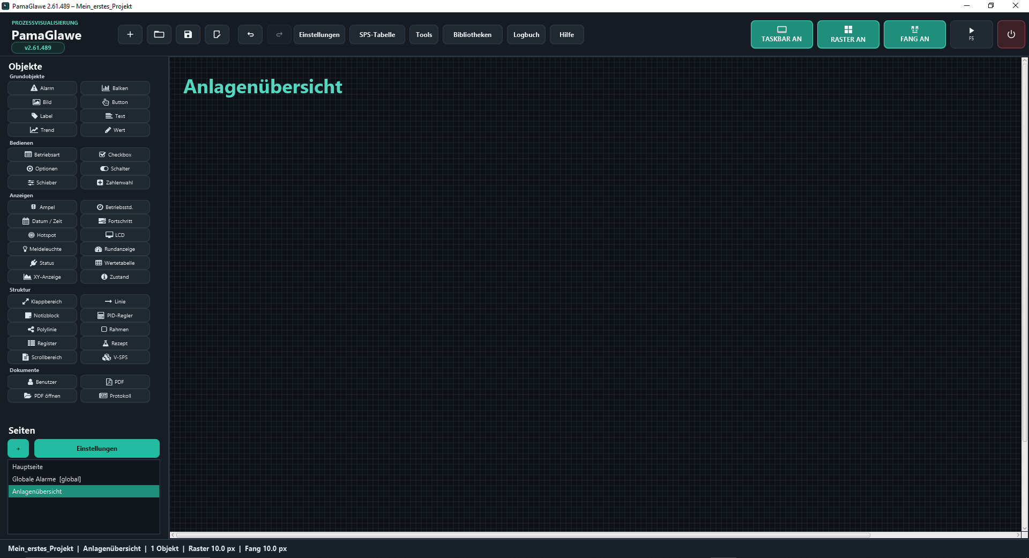Viewport: 1029px width, 558px height.
Task: Toggle the RASTER AN grid button
Action: [848, 34]
